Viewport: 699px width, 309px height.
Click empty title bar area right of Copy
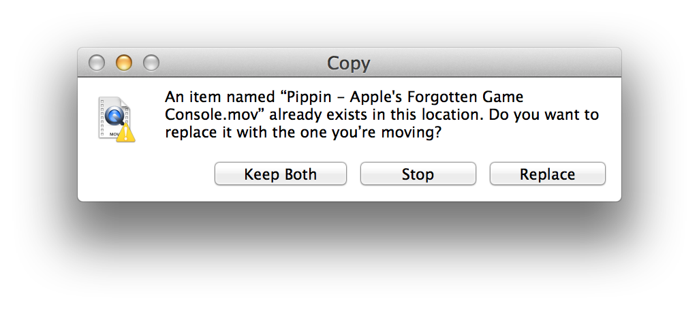click(491, 63)
